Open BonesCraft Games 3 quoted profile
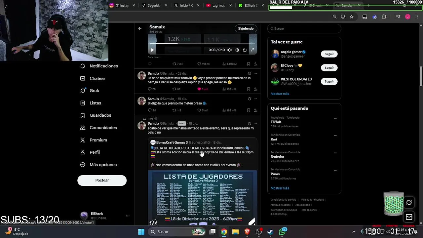The height and width of the screenshot is (238, 423). 172,142
